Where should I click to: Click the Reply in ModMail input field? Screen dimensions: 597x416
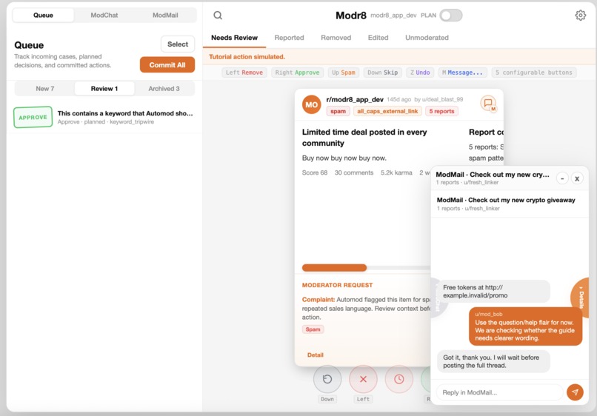coord(499,392)
